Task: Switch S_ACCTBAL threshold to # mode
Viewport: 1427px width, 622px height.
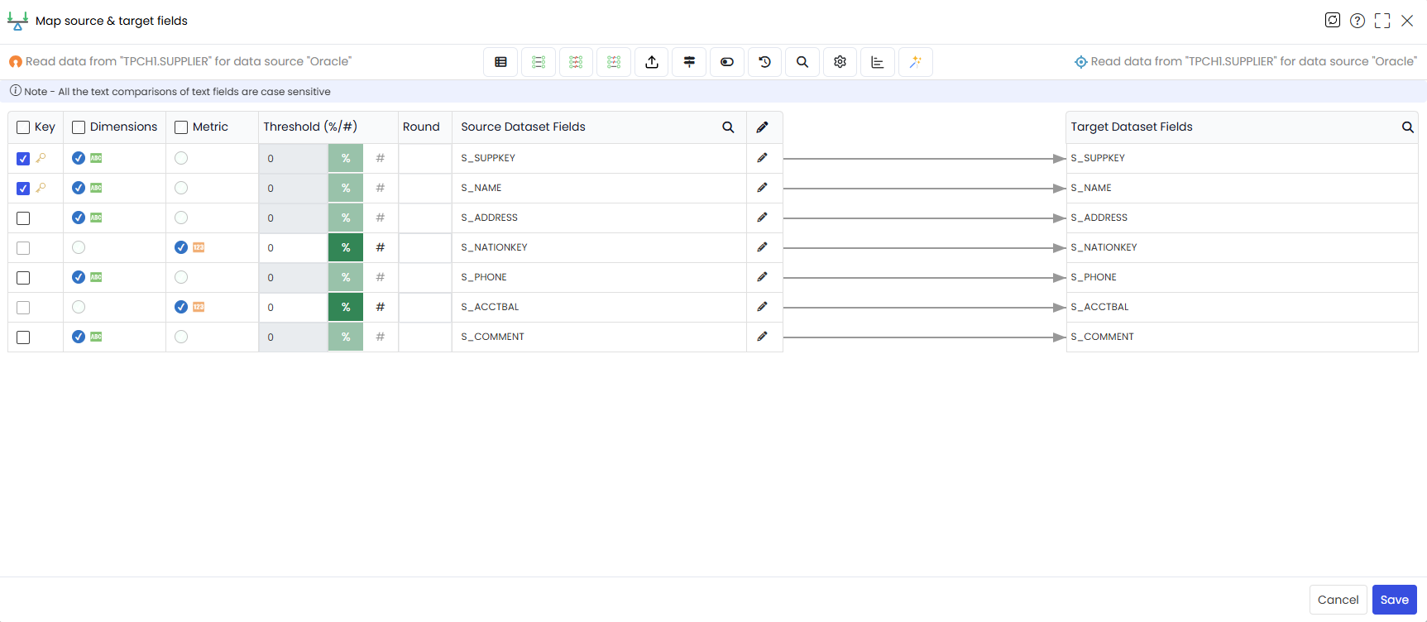Action: click(x=381, y=307)
